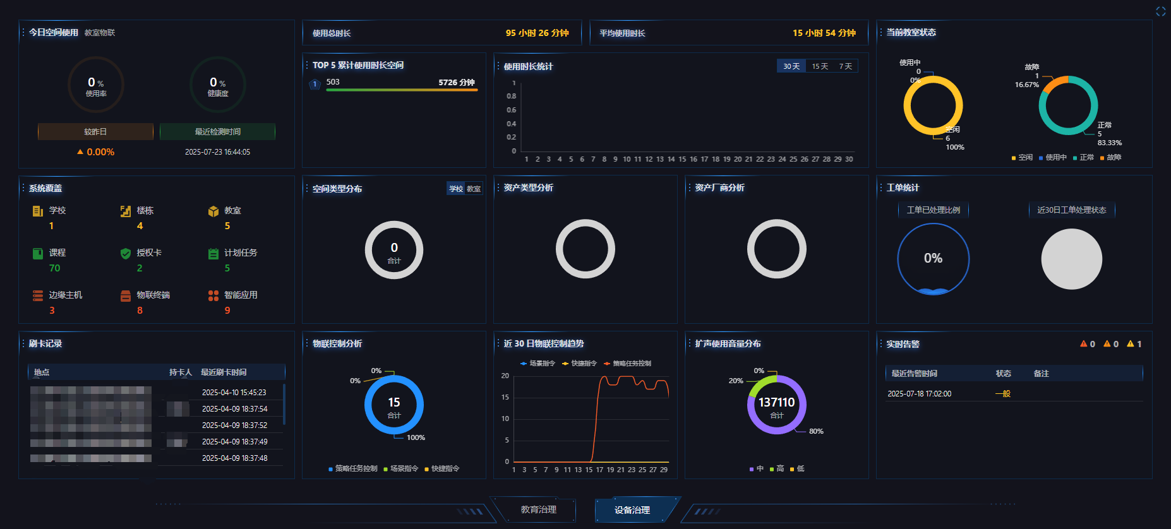Click the 工单已处理比例 button
The width and height of the screenshot is (1171, 529).
(933, 210)
